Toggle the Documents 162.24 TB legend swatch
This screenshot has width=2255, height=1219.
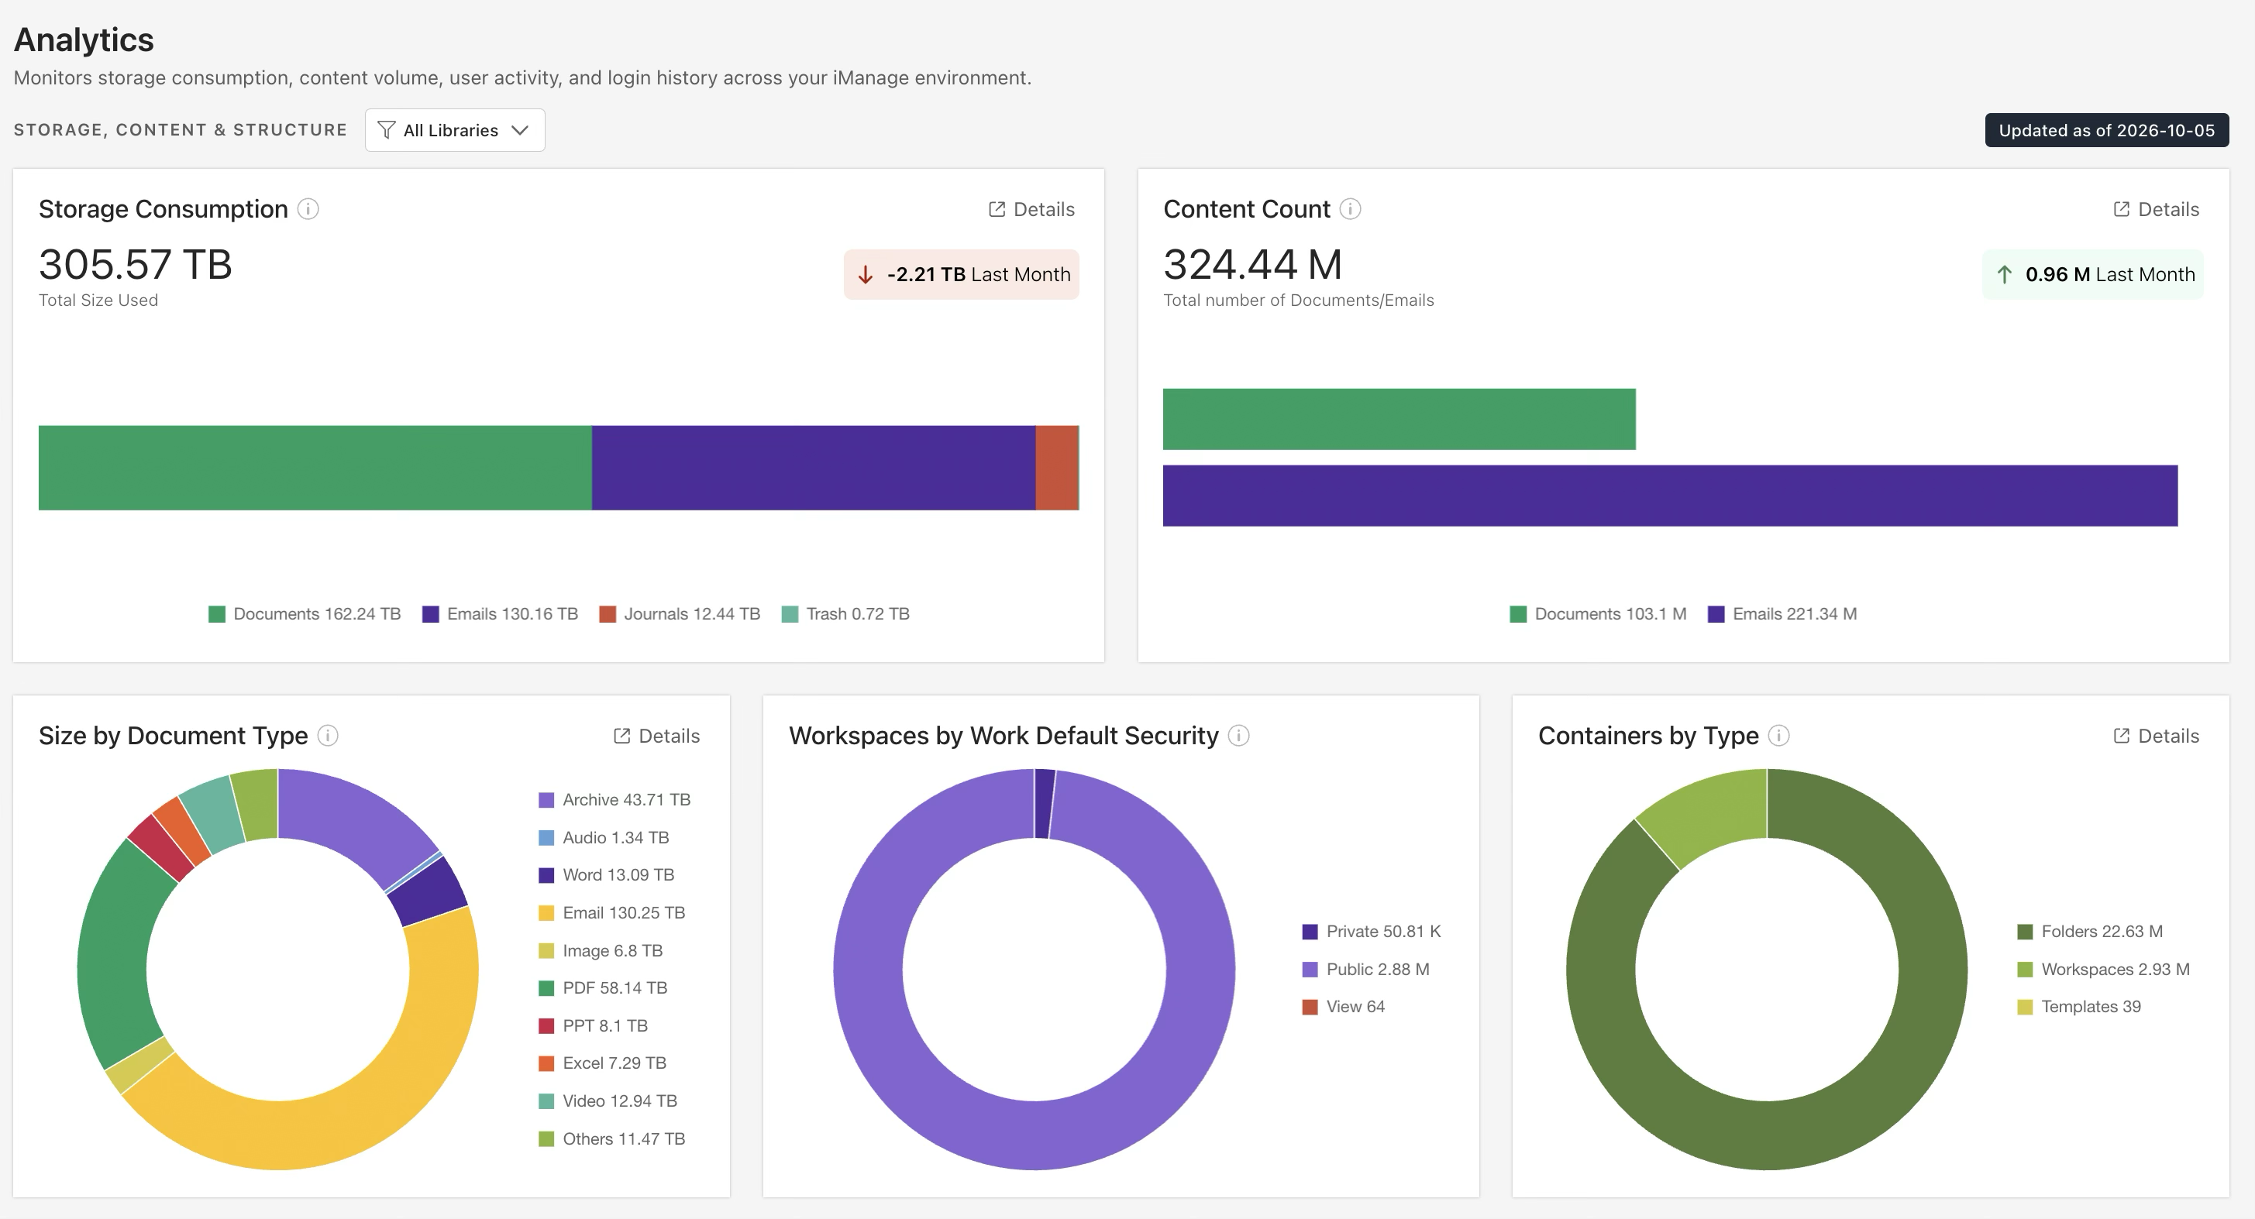coord(217,614)
